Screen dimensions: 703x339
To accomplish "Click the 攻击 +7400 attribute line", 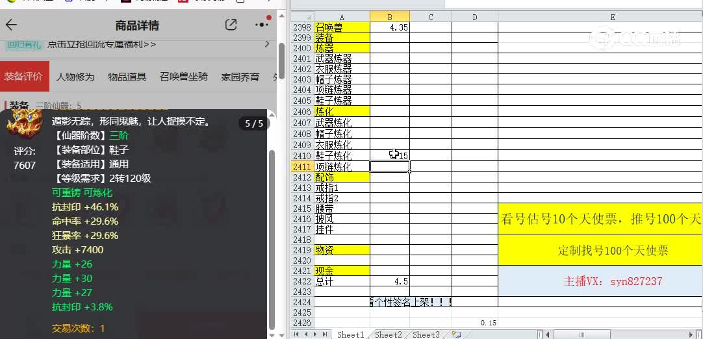I will pos(77,250).
